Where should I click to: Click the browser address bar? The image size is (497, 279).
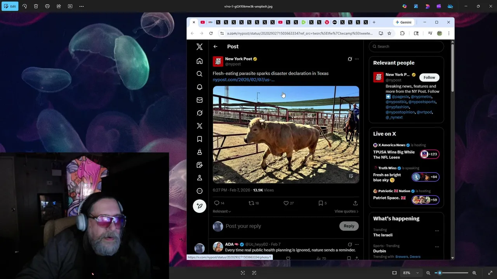[x=300, y=33]
